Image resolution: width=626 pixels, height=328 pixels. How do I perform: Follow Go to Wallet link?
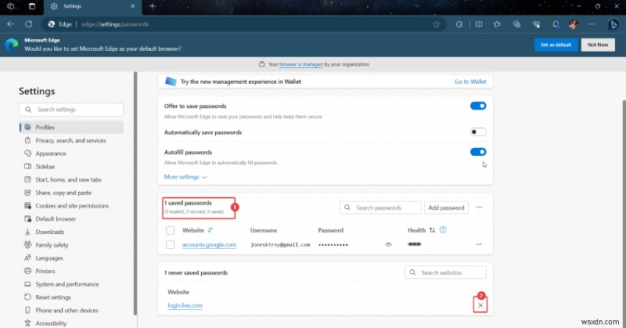point(470,81)
